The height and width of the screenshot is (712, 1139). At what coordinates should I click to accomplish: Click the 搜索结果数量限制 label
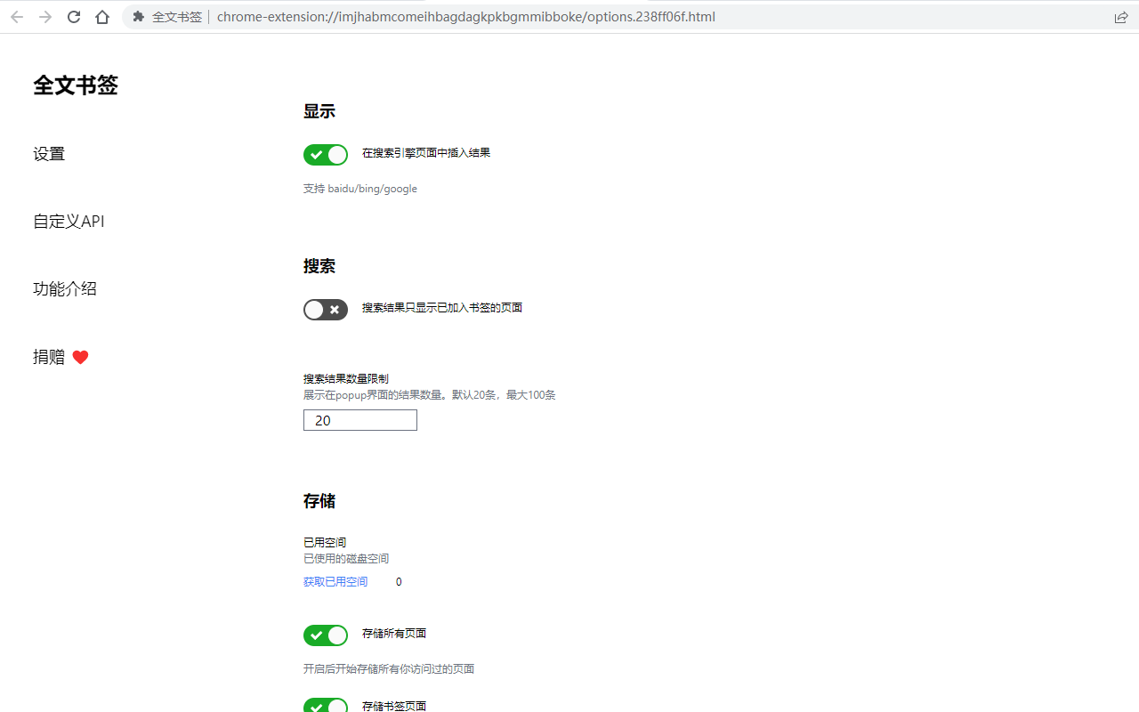346,379
